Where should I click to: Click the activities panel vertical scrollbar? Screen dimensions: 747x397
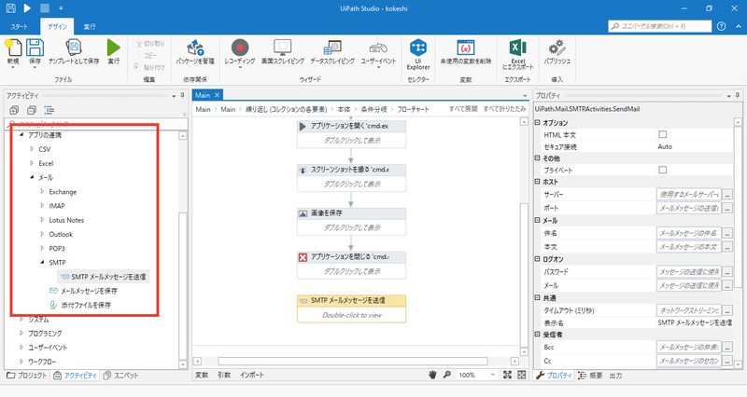[x=183, y=285]
